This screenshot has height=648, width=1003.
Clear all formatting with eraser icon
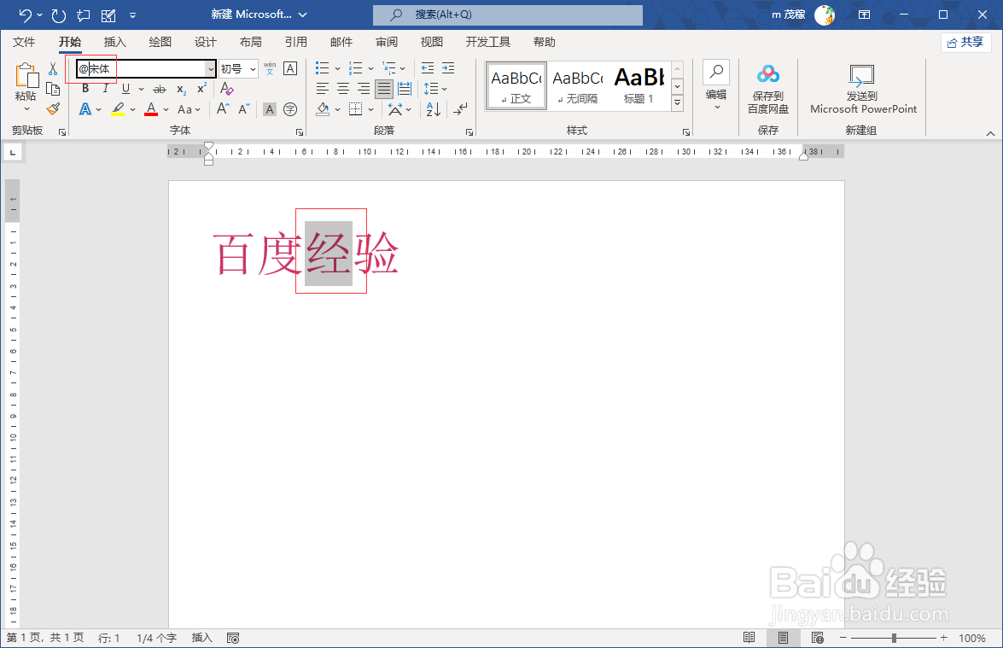pyautogui.click(x=226, y=88)
